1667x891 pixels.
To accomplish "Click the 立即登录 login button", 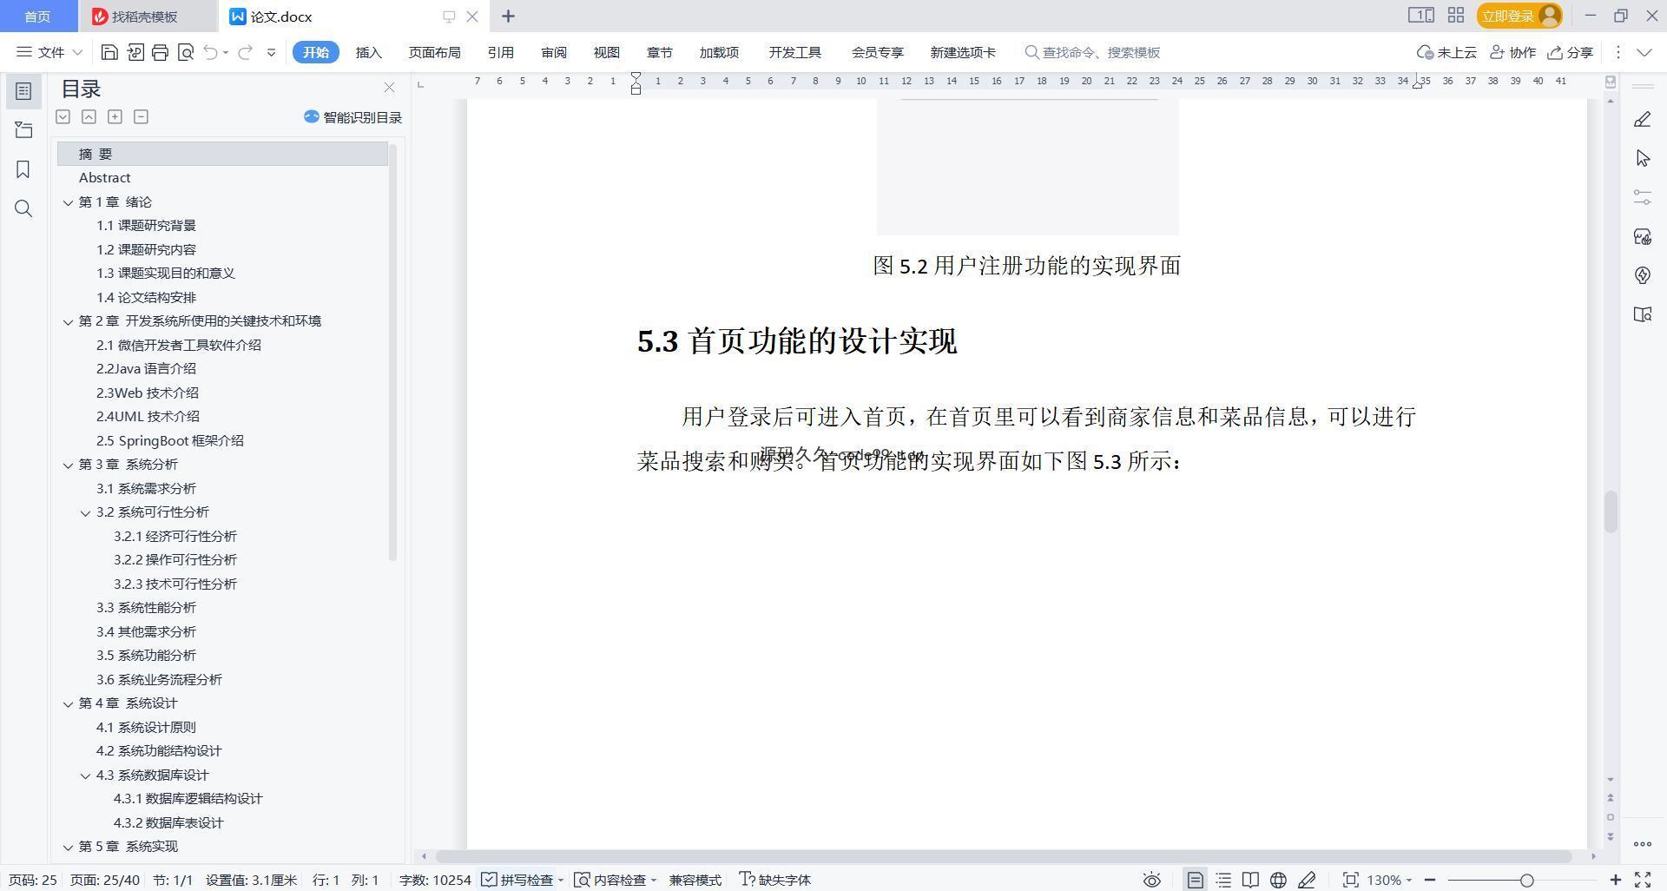I will pyautogui.click(x=1519, y=16).
